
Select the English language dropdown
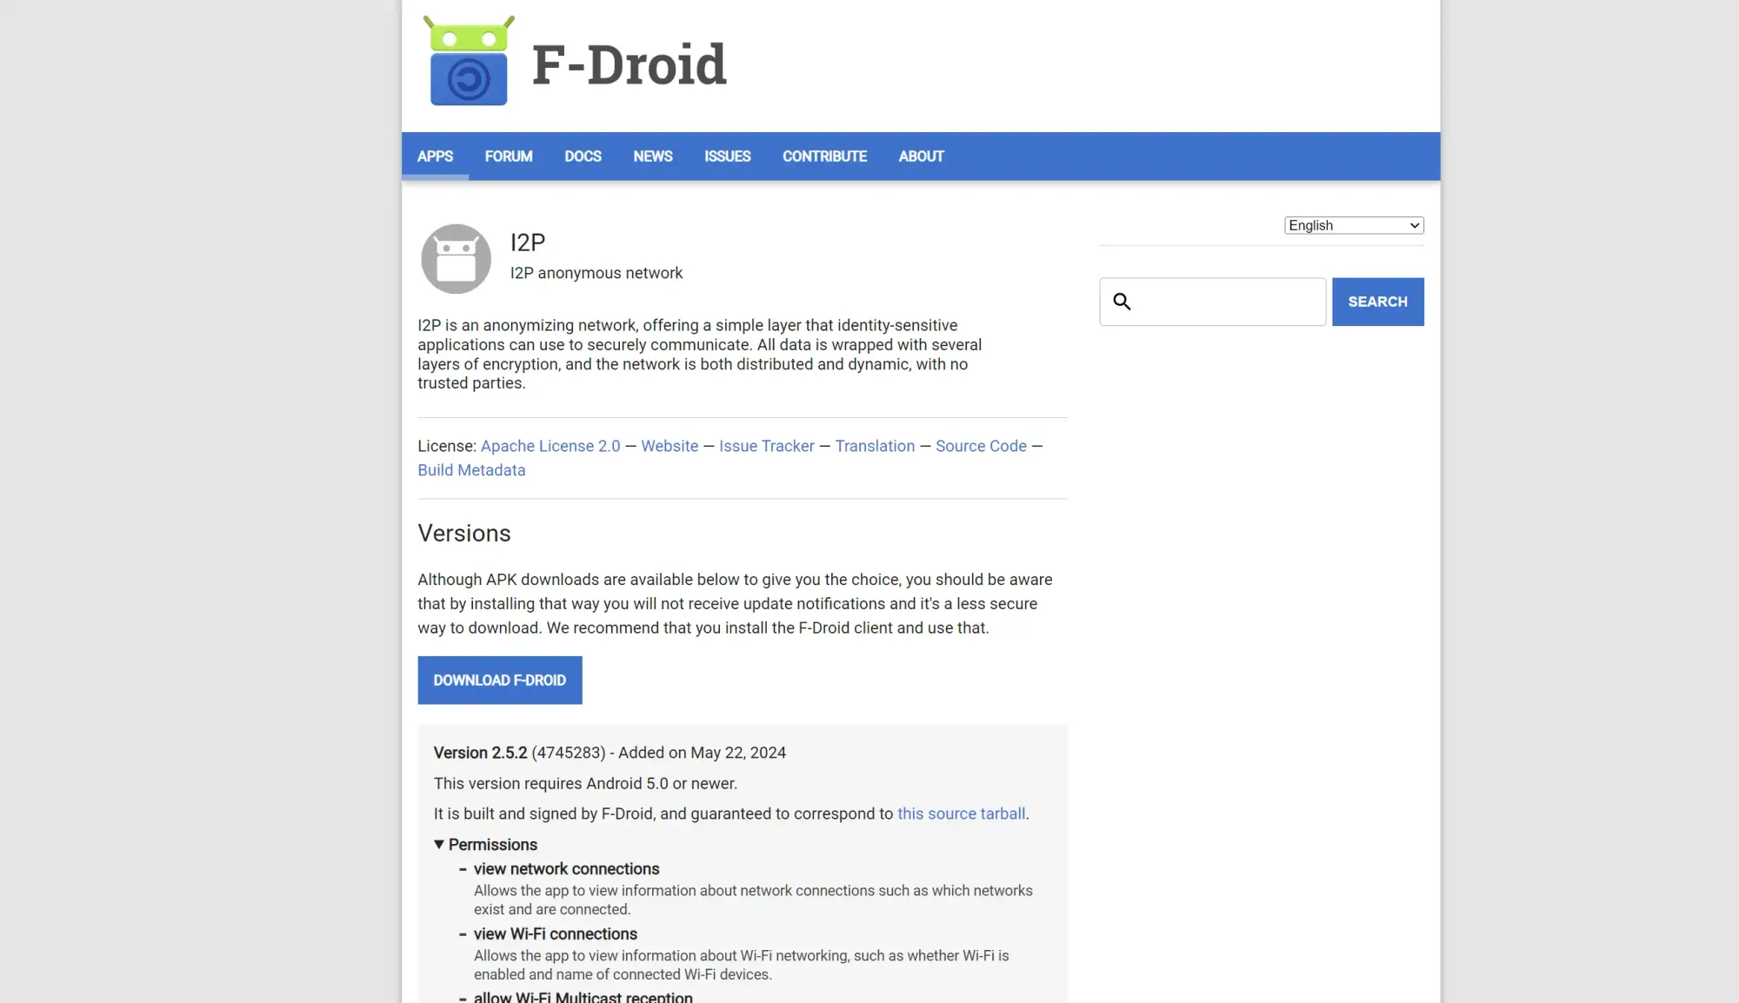[x=1353, y=224]
